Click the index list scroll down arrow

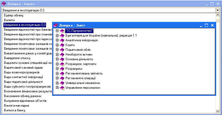[218, 111]
